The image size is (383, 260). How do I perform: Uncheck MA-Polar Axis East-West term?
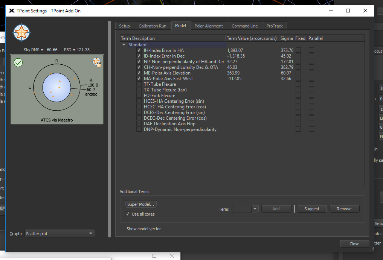point(139,78)
